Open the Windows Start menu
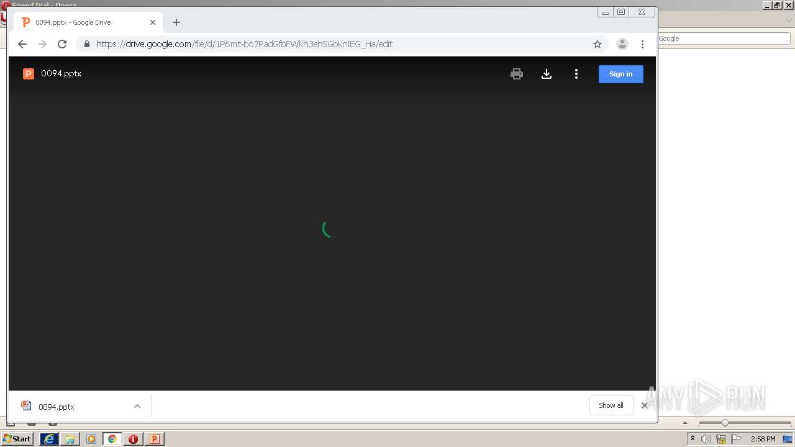Image resolution: width=795 pixels, height=447 pixels. [x=17, y=439]
